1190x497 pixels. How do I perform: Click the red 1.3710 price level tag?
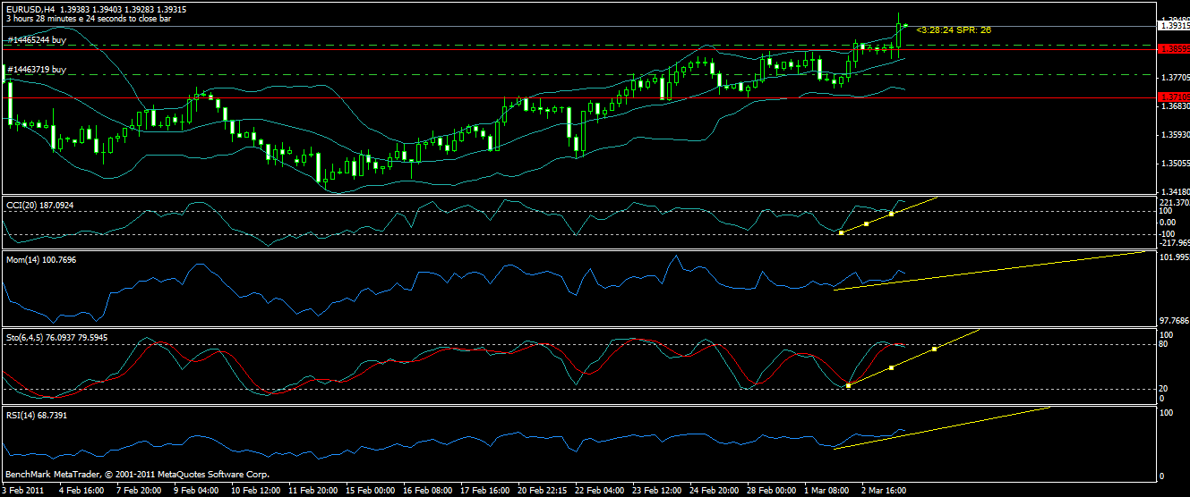(x=1174, y=97)
